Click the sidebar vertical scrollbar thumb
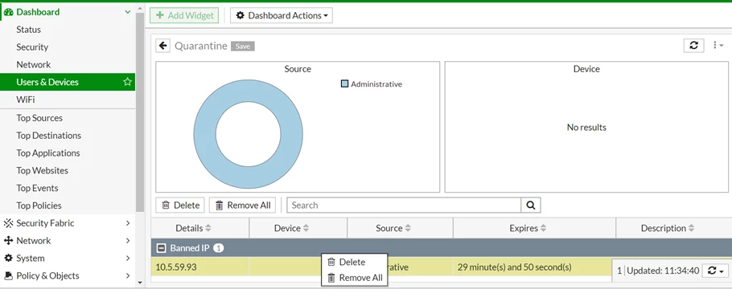Viewport: 732px width, 289px height. 140,112
